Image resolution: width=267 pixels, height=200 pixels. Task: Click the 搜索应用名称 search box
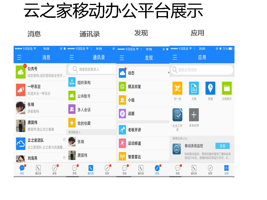[x=202, y=70]
